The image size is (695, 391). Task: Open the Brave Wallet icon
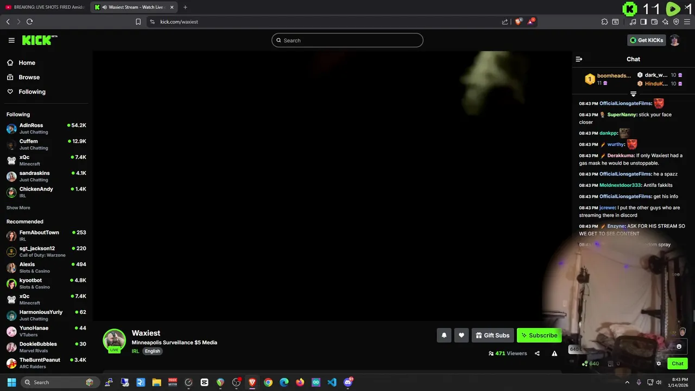pos(654,22)
